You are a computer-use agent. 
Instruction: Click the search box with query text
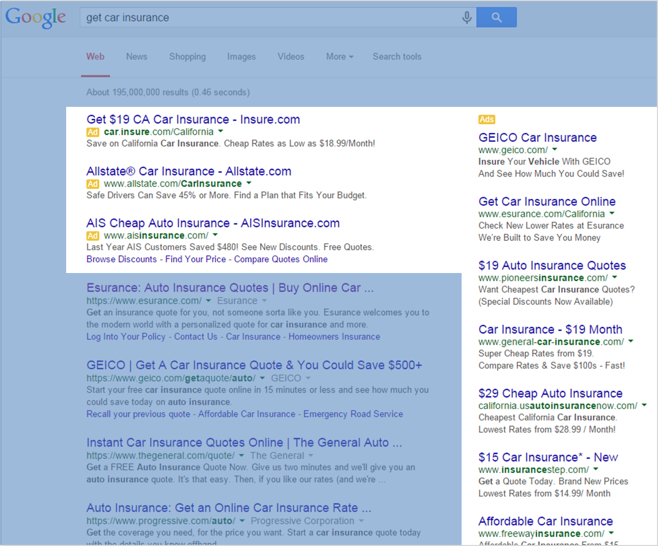click(270, 17)
